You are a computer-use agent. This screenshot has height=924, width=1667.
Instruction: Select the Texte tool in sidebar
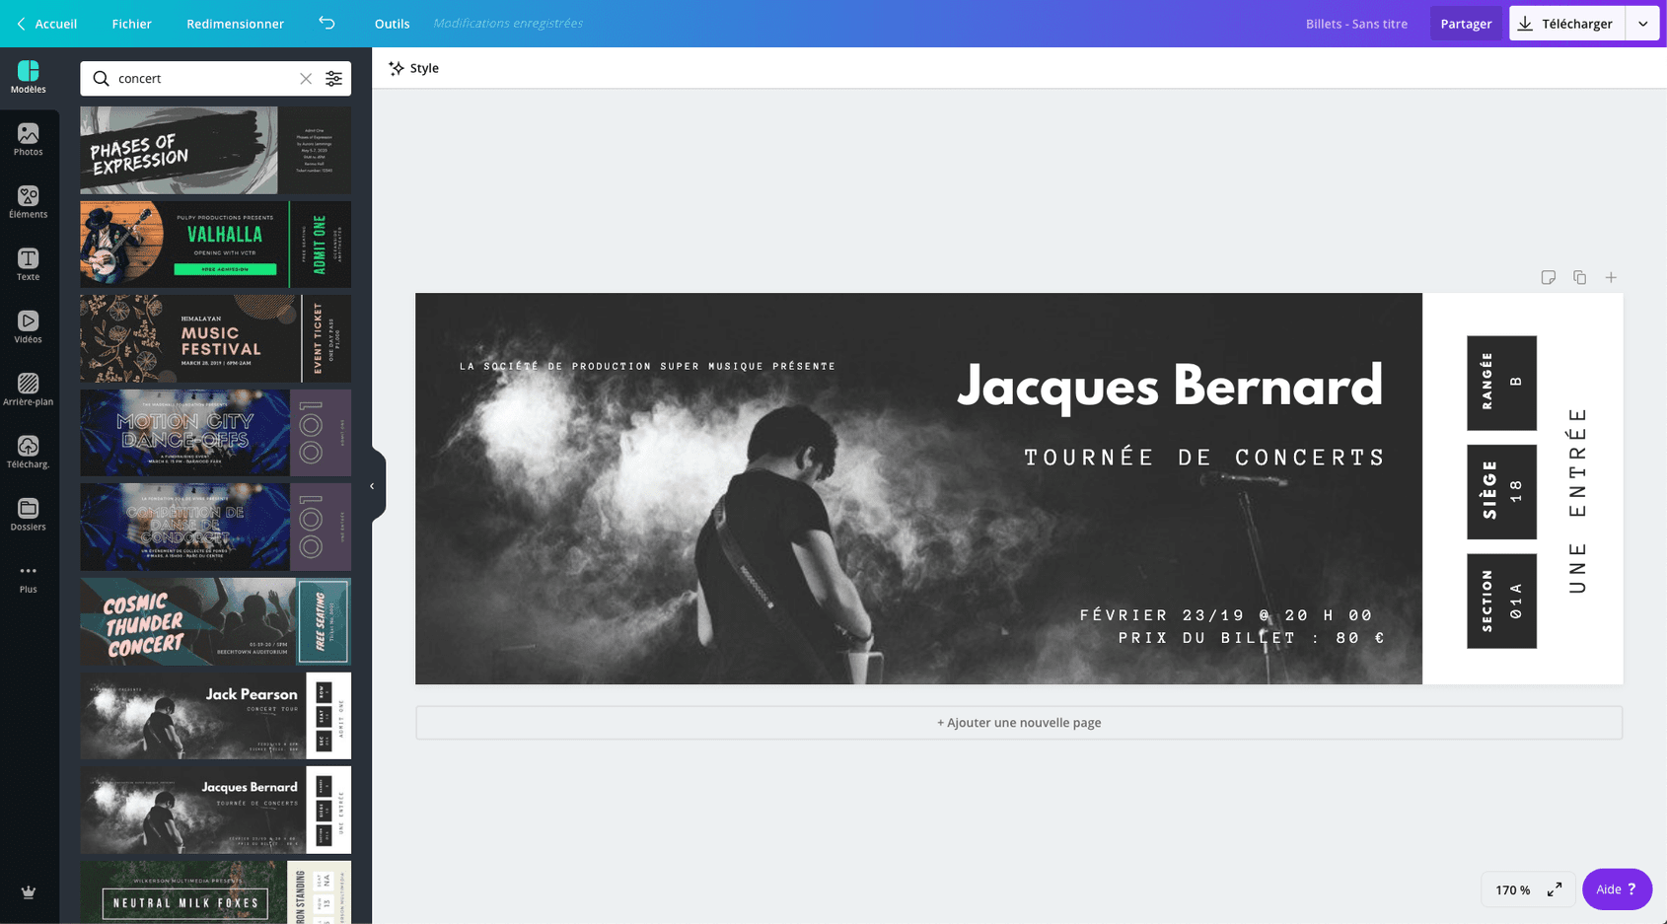pyautogui.click(x=28, y=264)
